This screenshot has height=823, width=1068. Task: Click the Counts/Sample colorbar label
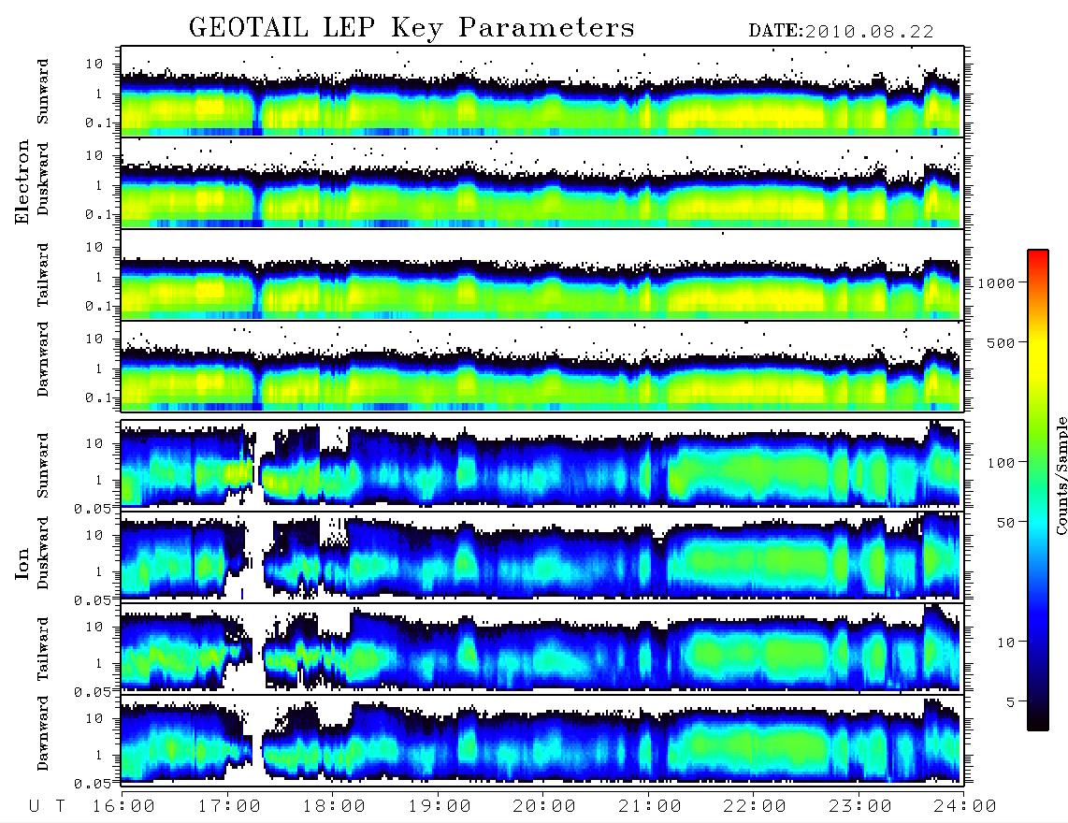coord(1061,476)
